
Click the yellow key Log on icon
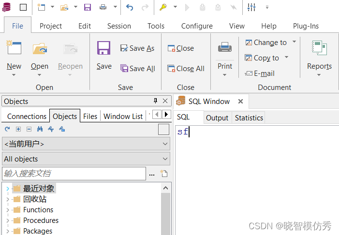[x=163, y=7]
